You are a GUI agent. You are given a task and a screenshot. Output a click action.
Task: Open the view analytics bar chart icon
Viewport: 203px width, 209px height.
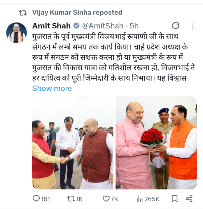(x=139, y=199)
